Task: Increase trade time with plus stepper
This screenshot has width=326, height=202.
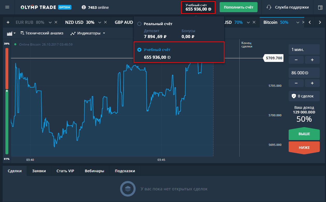Action: pyautogui.click(x=312, y=60)
